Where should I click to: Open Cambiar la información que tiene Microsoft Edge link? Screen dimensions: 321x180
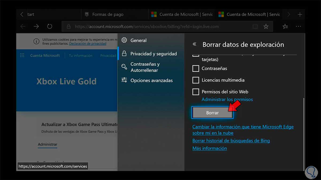click(243, 130)
